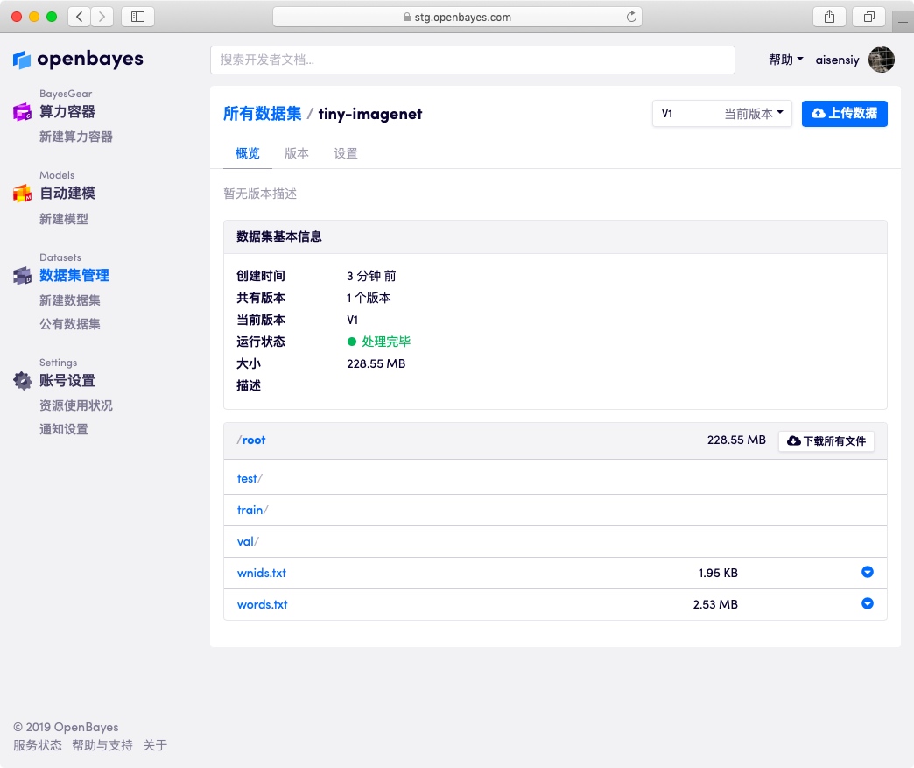This screenshot has height=768, width=914.
Task: Go forward in Safari history
Action: [x=102, y=17]
